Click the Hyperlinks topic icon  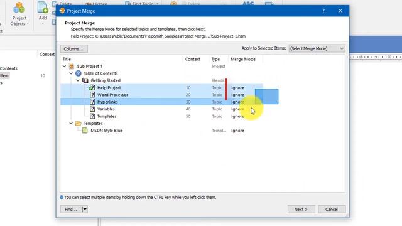pos(92,102)
